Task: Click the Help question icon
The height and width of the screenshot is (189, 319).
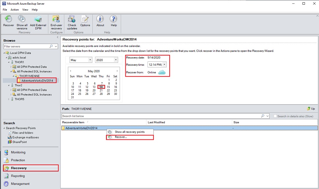Action: (x=113, y=19)
